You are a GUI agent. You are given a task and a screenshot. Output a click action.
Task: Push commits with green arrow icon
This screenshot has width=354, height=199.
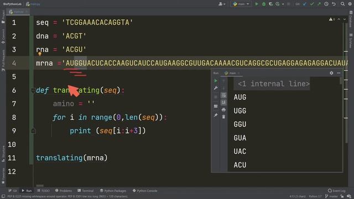pos(319,4)
